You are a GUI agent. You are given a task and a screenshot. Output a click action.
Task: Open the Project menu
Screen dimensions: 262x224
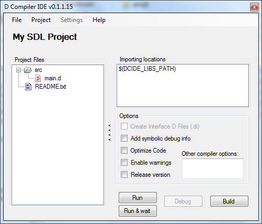(41, 20)
